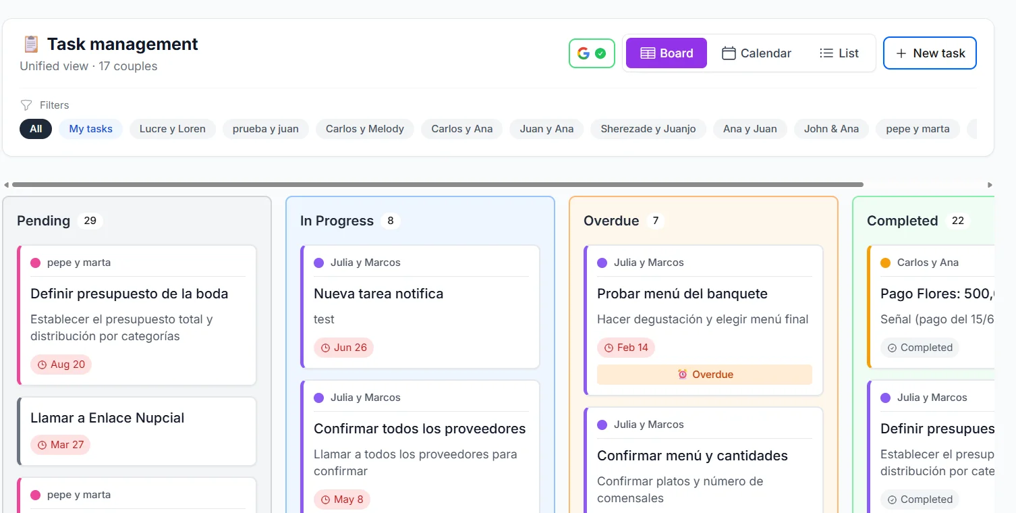Switch to the Board view
Image resolution: width=1016 pixels, height=513 pixels.
click(667, 53)
